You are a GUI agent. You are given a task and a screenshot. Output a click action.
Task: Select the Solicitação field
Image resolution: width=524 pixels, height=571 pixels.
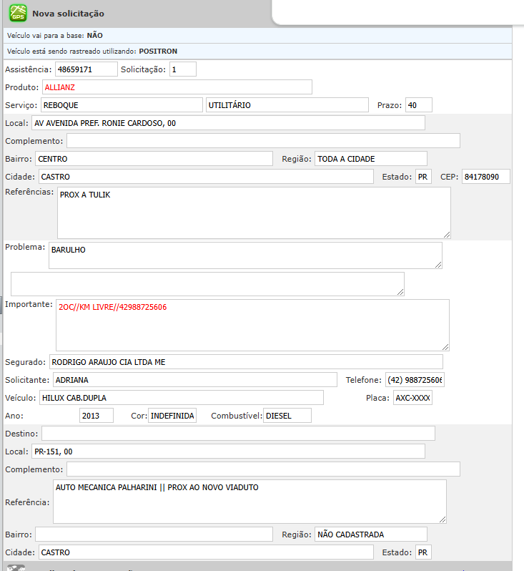(x=182, y=69)
